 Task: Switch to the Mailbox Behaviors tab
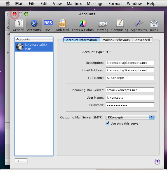coord(116,40)
